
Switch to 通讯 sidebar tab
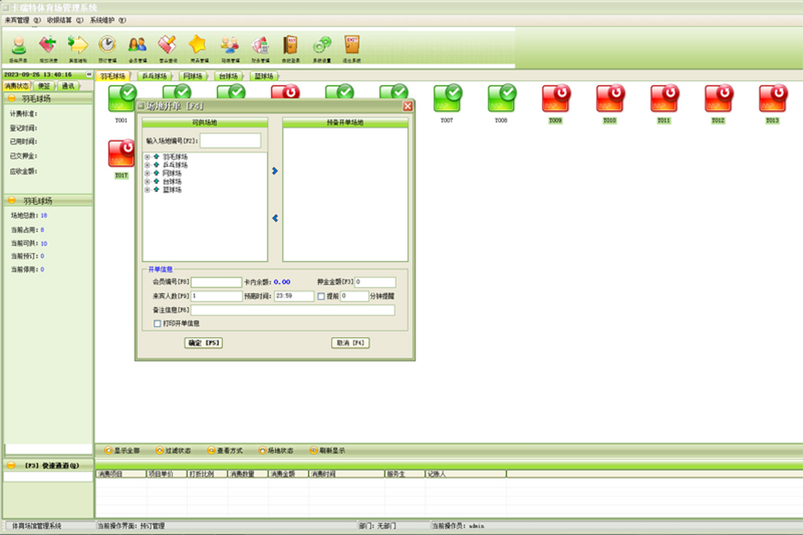68,86
